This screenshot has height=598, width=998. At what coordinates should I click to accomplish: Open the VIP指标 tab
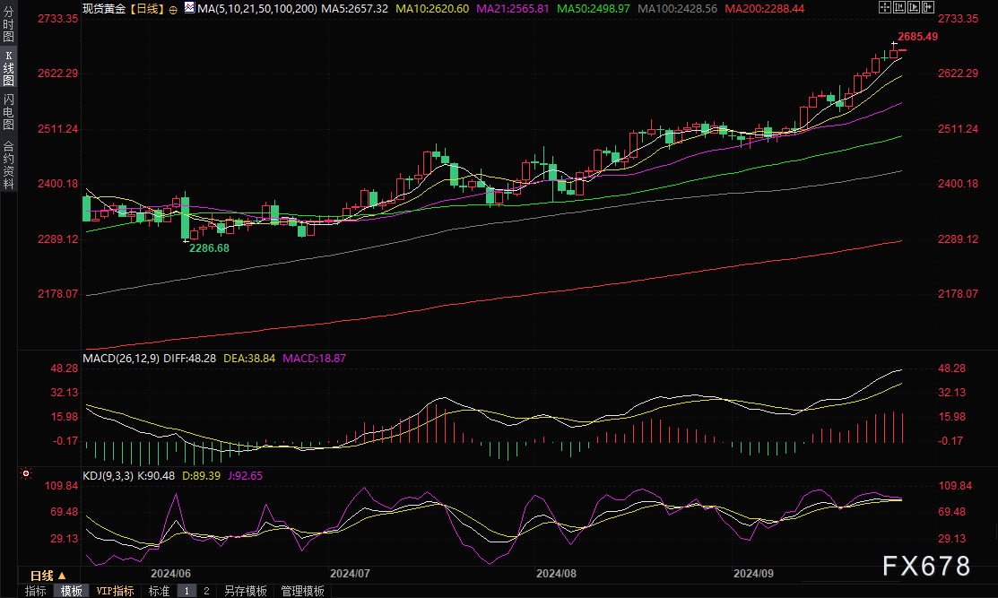116,591
